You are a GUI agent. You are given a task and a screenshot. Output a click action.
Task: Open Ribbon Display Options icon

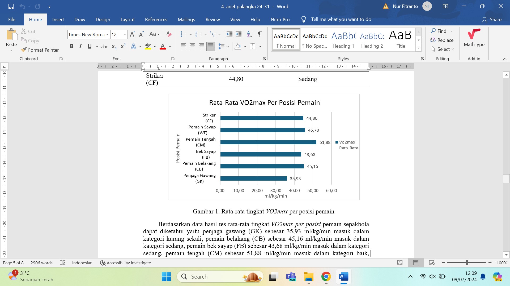pos(445,6)
